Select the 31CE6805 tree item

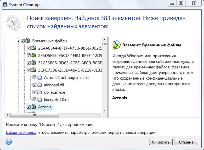pos(70,63)
